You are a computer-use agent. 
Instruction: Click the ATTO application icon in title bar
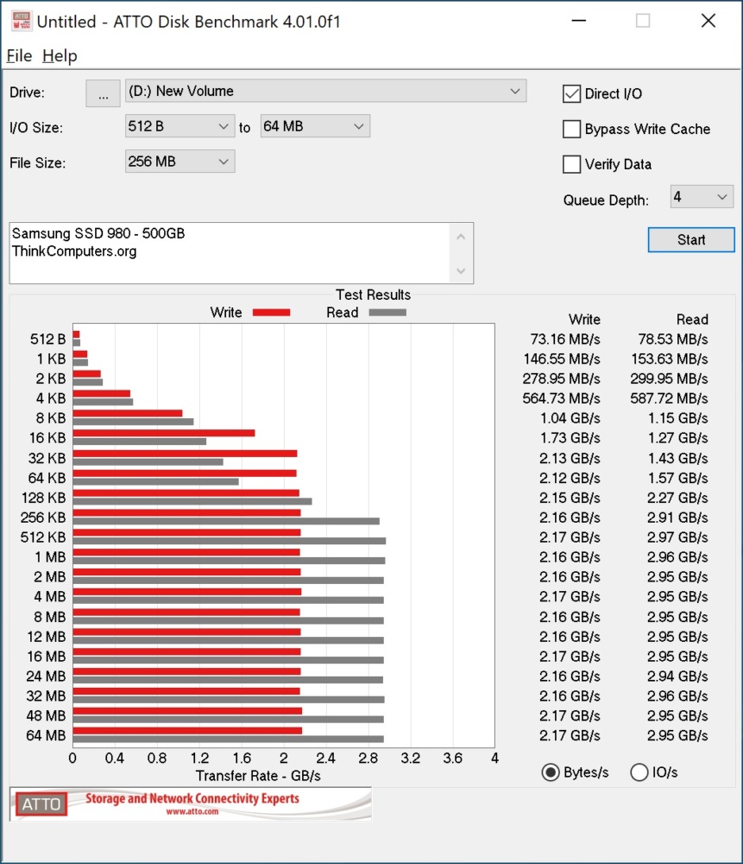tap(22, 21)
